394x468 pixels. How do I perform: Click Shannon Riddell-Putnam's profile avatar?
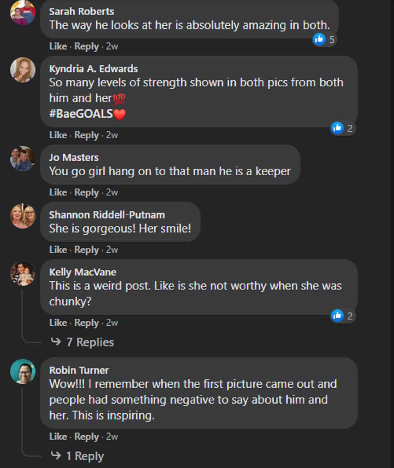pyautogui.click(x=23, y=216)
